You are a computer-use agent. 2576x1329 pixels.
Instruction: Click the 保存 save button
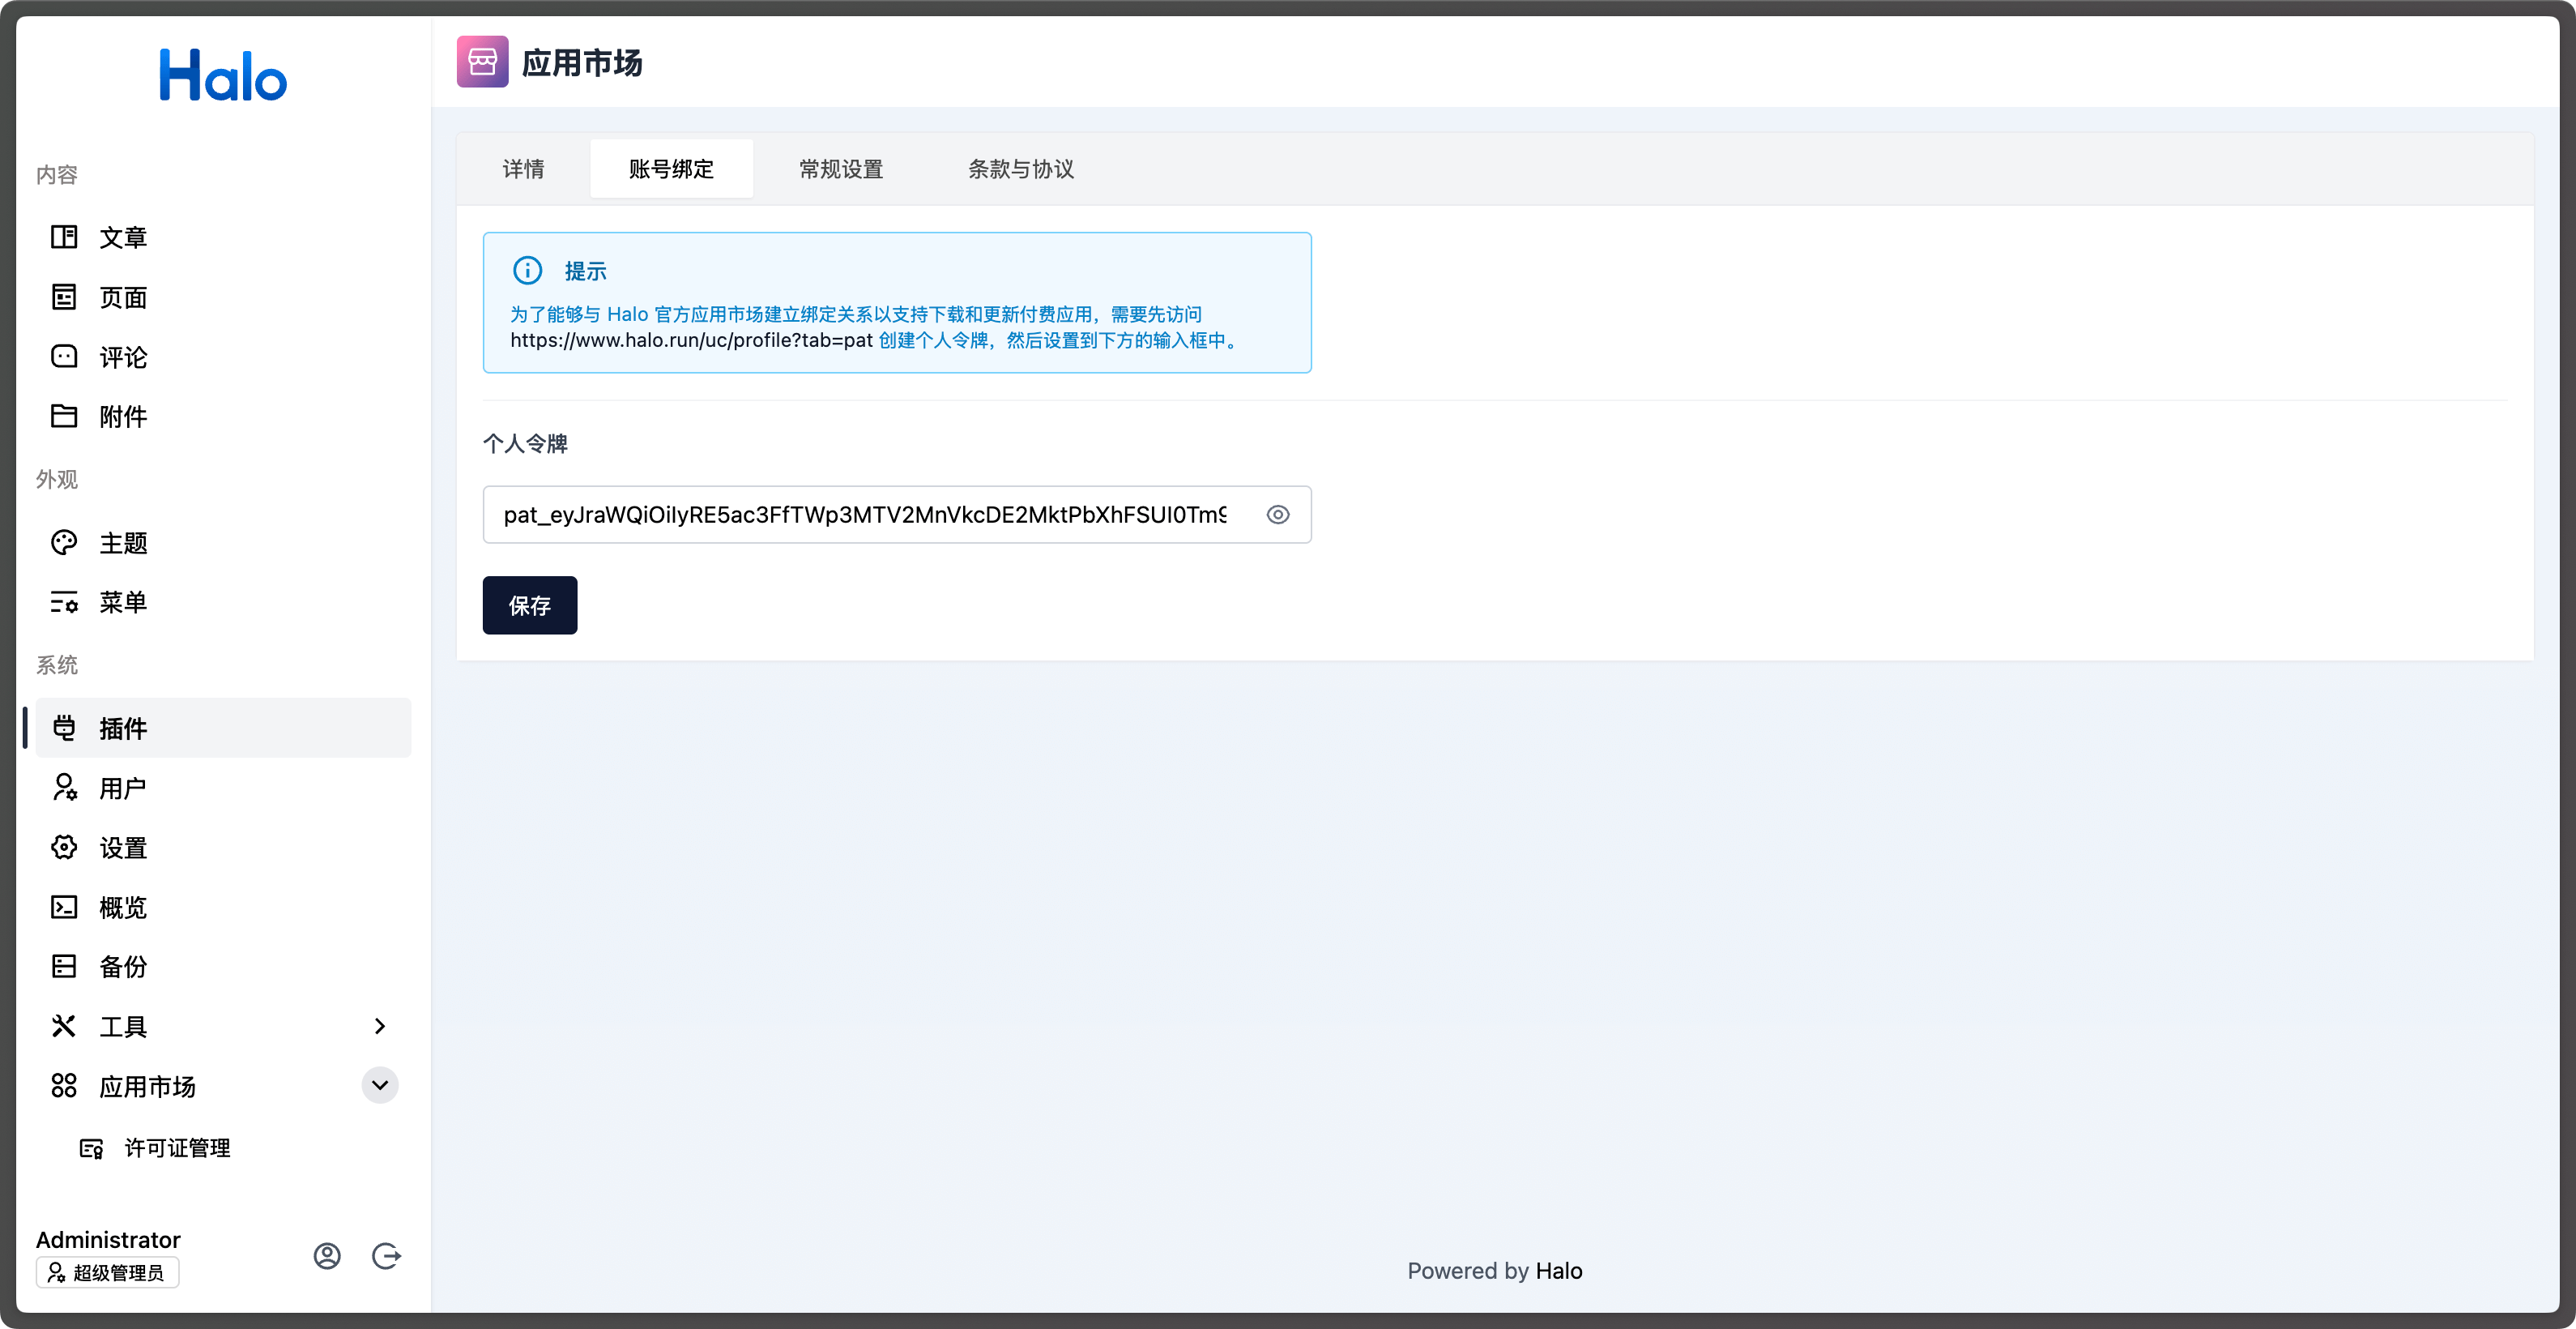pos(529,606)
